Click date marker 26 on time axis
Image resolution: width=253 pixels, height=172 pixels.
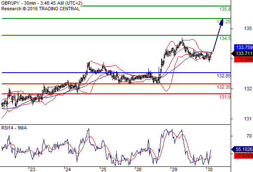pyautogui.click(x=139, y=169)
